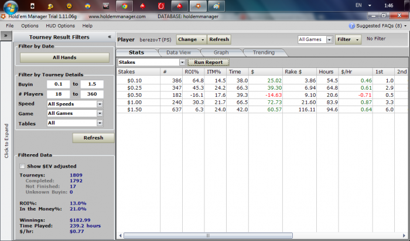Sort by the Hours column header
410x241 pixels.
[327, 72]
